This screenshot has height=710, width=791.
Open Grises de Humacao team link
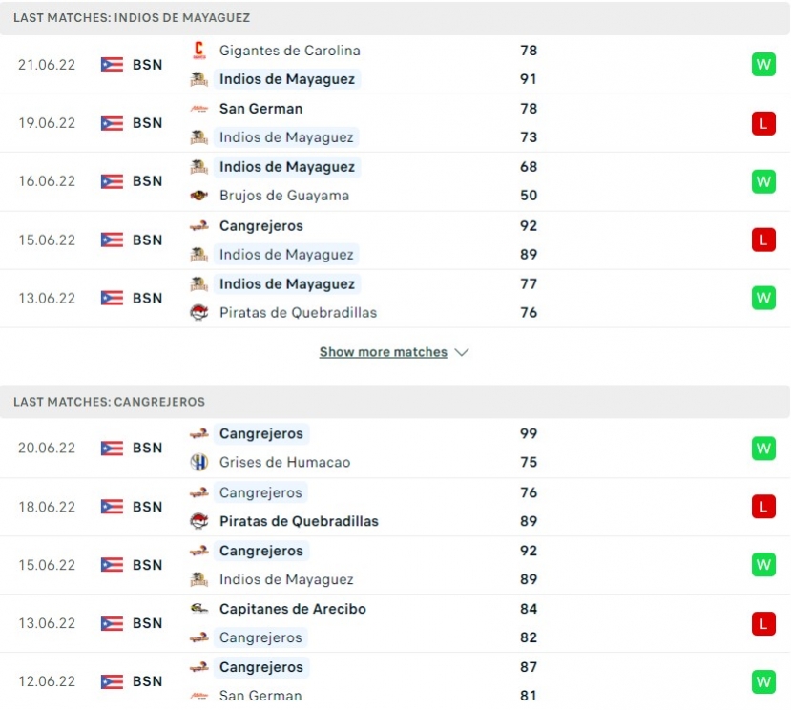[284, 462]
